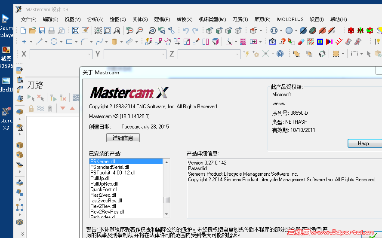
Task: Expand the point creation dropdown arrow
Action: (x=31, y=42)
